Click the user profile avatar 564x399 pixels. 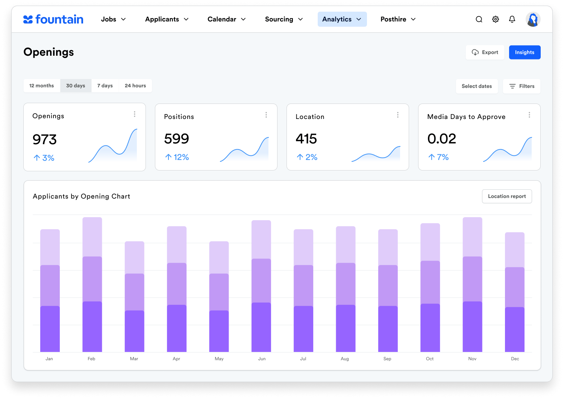[x=533, y=19]
